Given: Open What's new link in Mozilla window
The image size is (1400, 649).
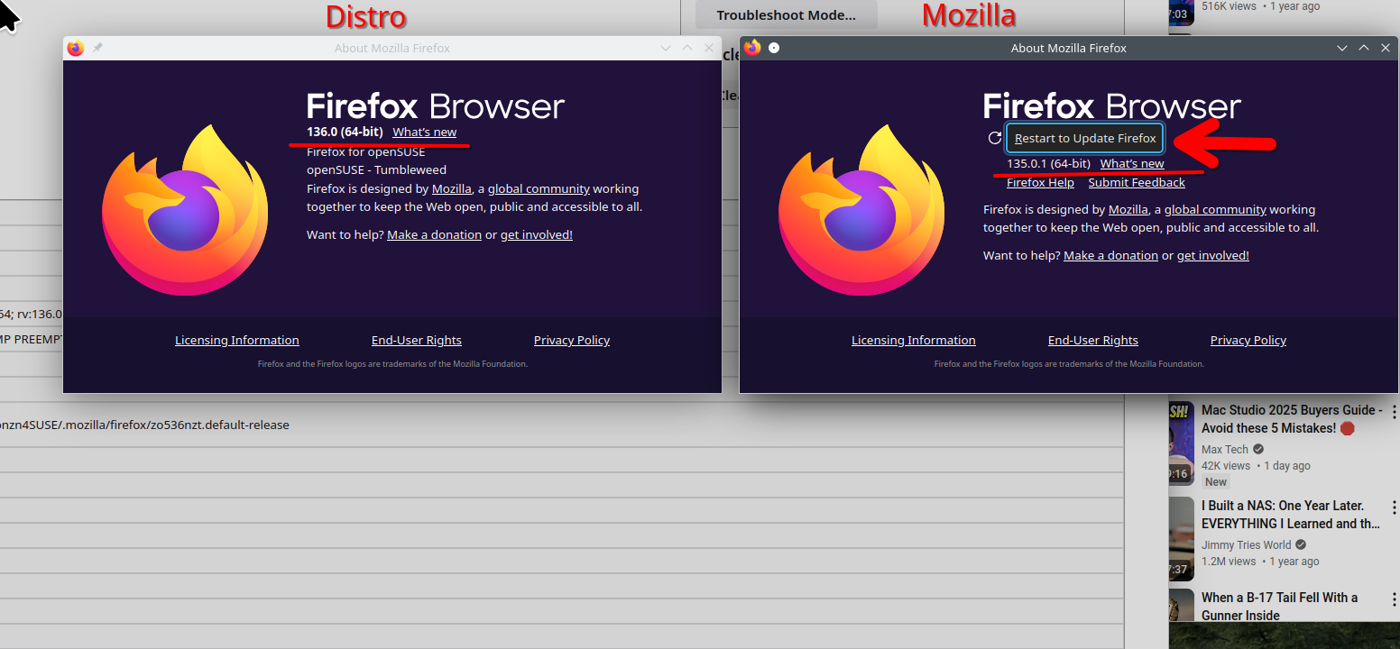Looking at the screenshot, I should pyautogui.click(x=1132, y=164).
